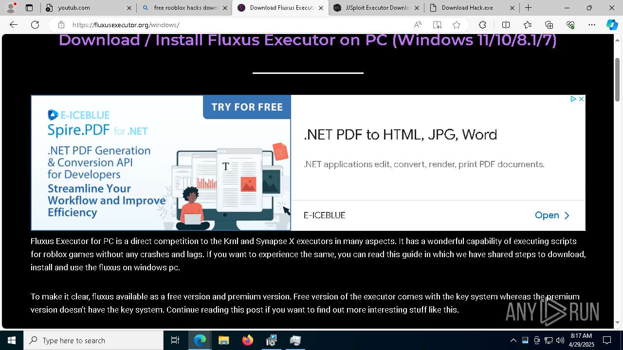Open the tab actions menu icon

tap(29, 8)
